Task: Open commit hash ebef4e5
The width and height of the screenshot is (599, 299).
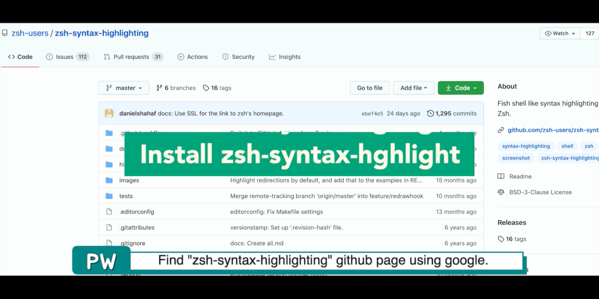Action: pos(373,114)
